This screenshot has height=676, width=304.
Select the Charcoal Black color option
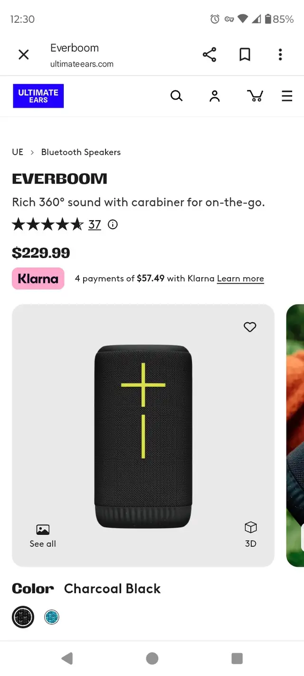click(x=23, y=617)
